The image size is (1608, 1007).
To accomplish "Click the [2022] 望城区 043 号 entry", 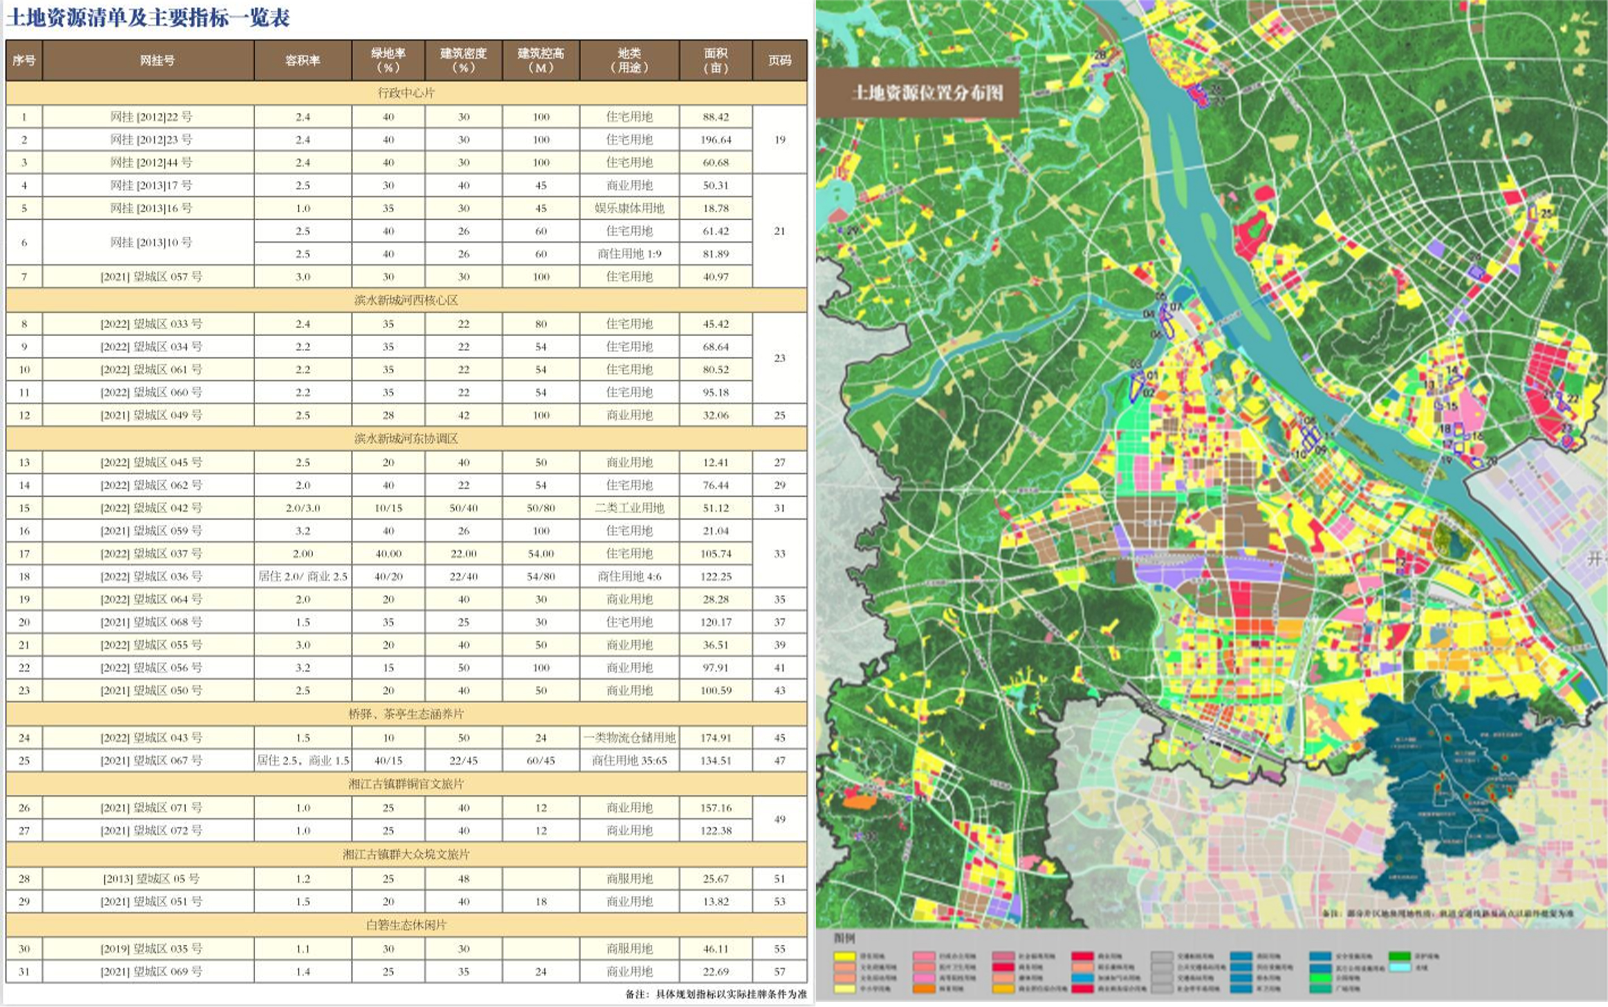I will pos(151,737).
